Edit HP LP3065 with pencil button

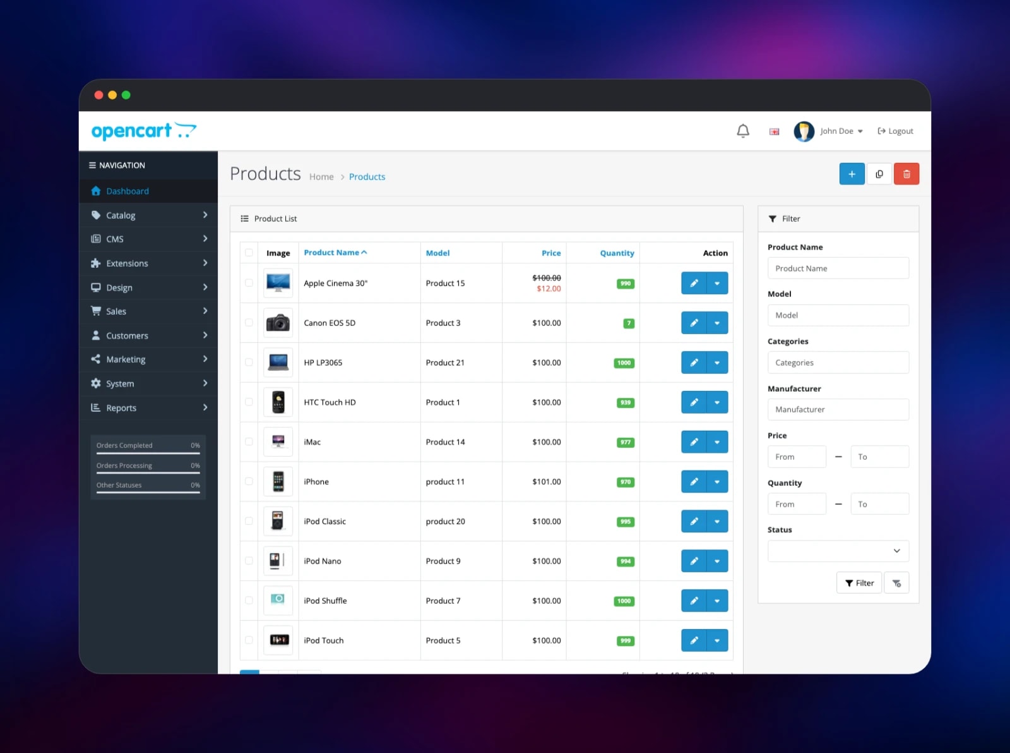point(694,363)
